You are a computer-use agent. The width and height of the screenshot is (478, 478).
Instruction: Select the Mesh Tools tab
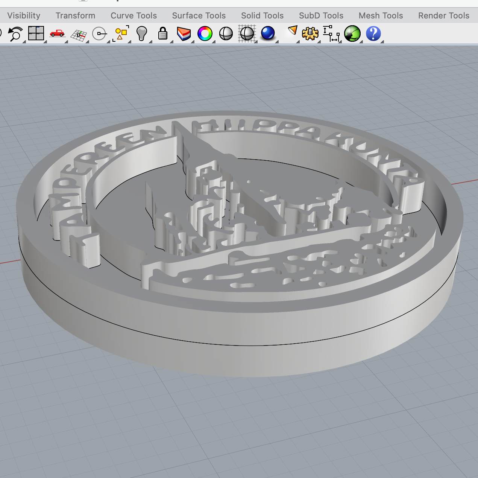[x=381, y=15]
